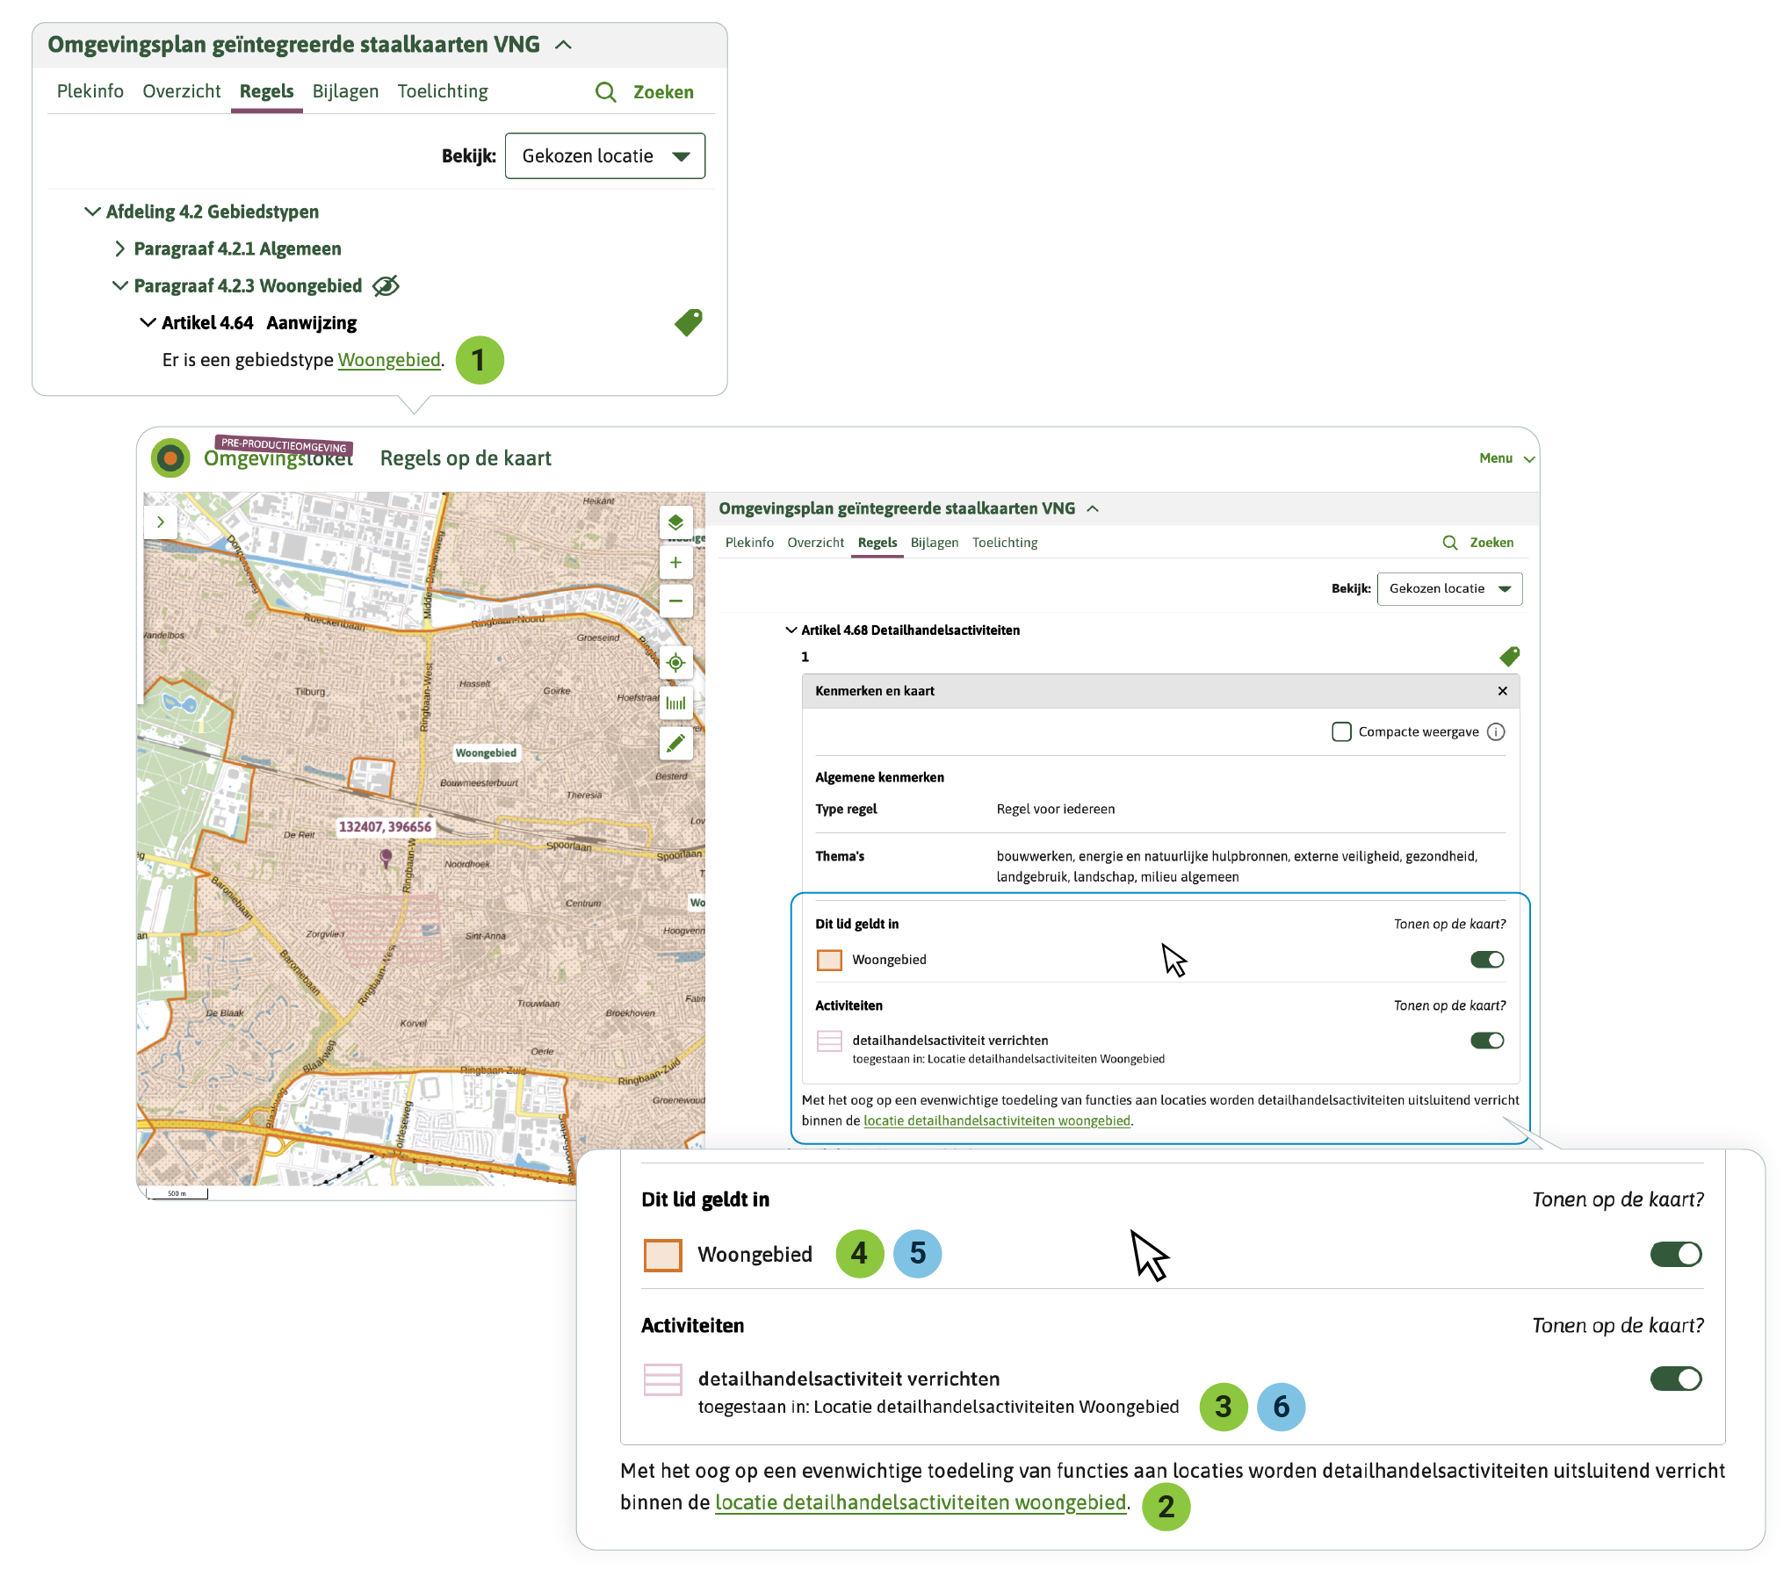Expand Paragraaf 4.2.1 Algemeen
Screen dimensions: 1791x1577
pyautogui.click(x=120, y=248)
